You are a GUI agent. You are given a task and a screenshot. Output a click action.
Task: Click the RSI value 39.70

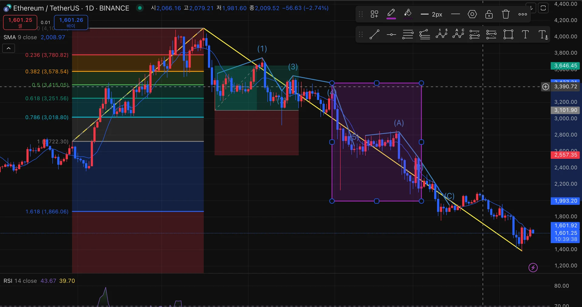(x=67, y=281)
